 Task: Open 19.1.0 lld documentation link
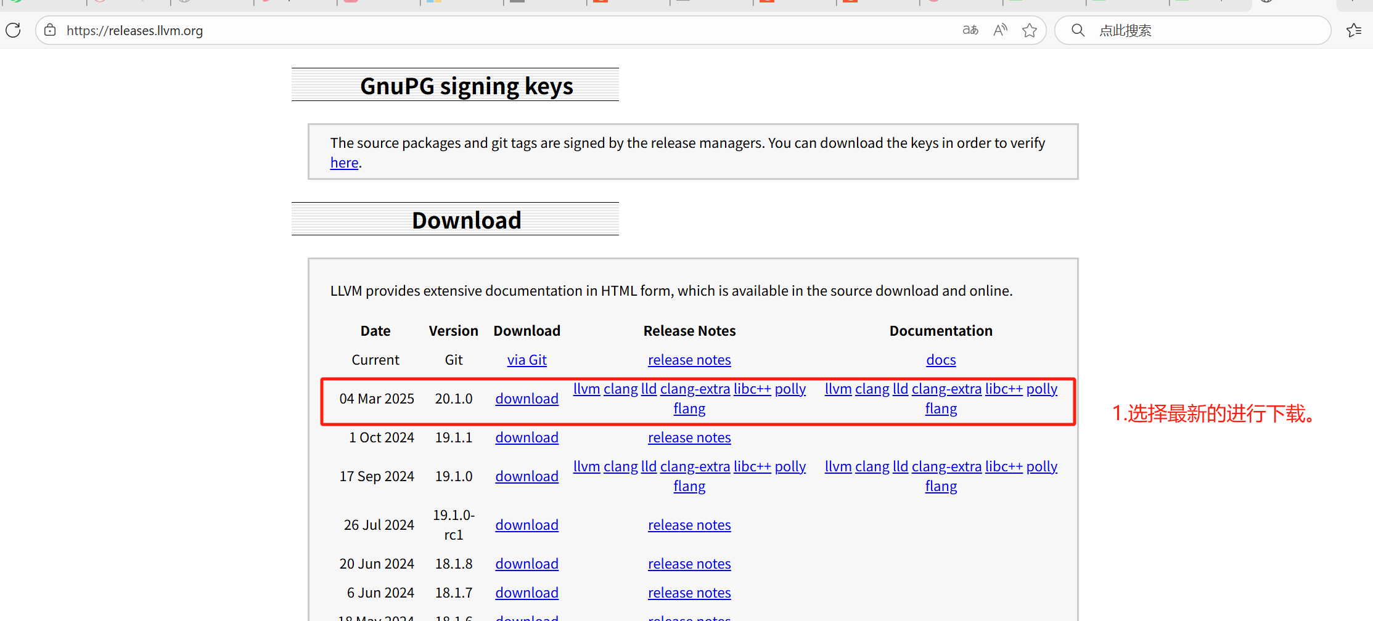[900, 466]
